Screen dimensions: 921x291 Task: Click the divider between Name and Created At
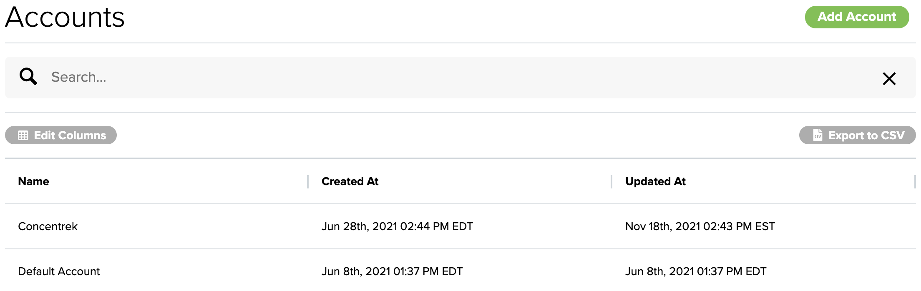coord(308,181)
